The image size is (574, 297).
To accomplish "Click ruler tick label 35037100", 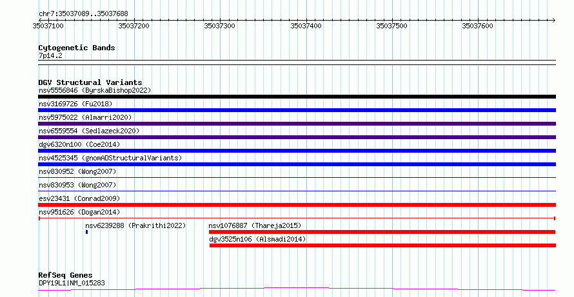I will 48,26.
